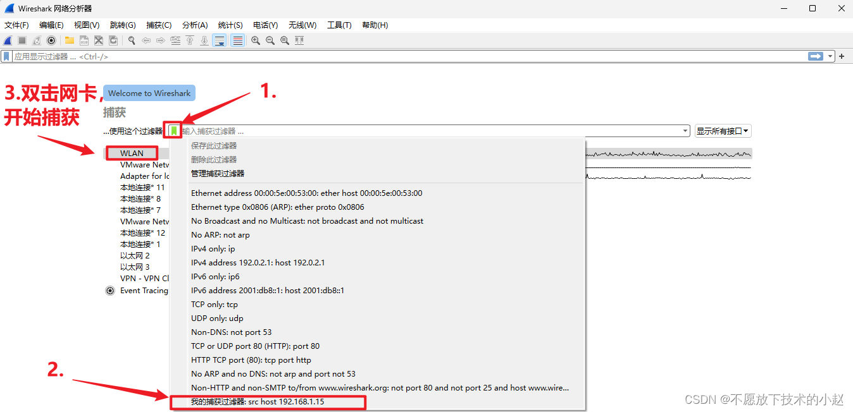The height and width of the screenshot is (412, 853).
Task: Select the WLAN interface
Action: pos(132,153)
